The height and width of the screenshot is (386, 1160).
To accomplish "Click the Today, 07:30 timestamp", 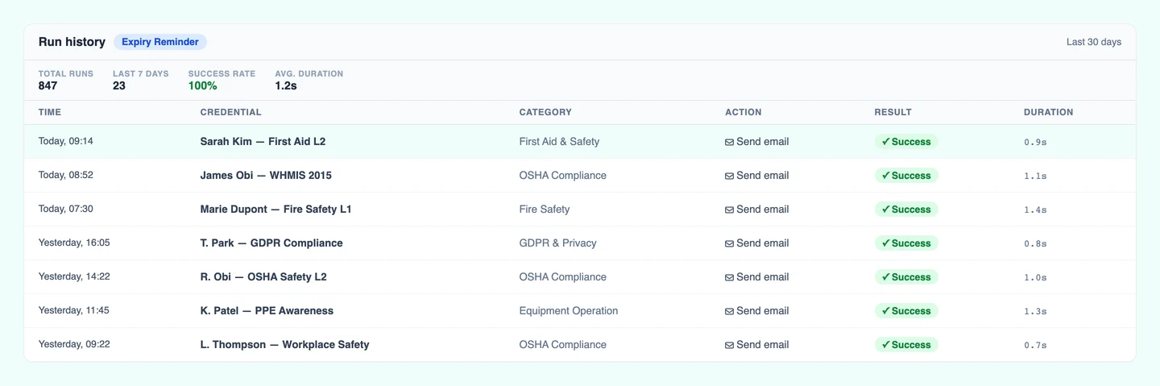I will 66,209.
